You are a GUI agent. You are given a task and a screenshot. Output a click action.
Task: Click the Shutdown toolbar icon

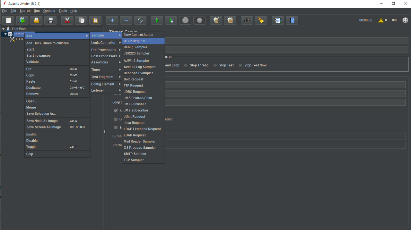[x=199, y=21]
